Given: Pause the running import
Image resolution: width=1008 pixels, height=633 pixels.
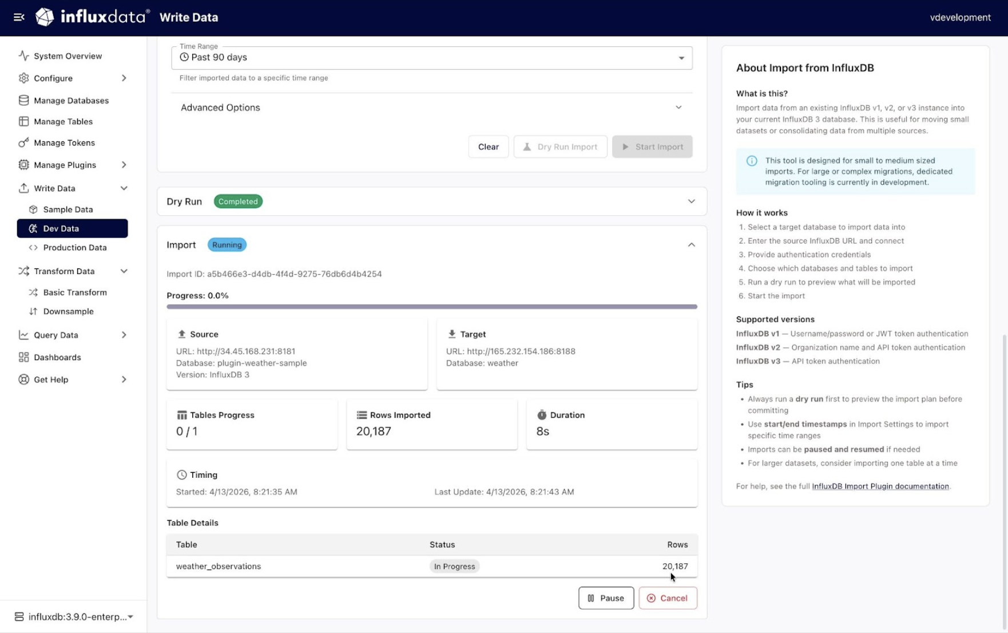Looking at the screenshot, I should 606,598.
